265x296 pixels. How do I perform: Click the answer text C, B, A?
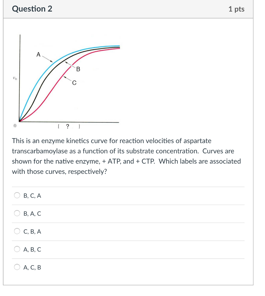(x=32, y=232)
